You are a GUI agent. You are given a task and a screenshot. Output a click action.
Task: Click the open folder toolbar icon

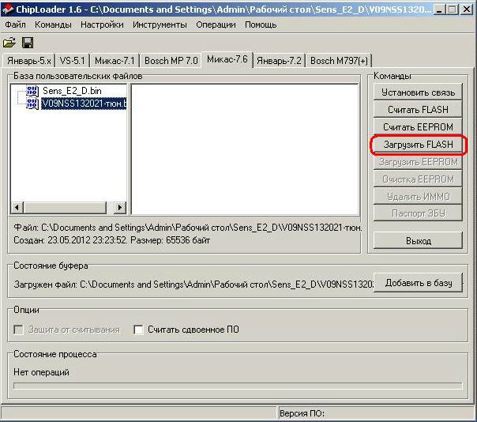click(x=9, y=42)
